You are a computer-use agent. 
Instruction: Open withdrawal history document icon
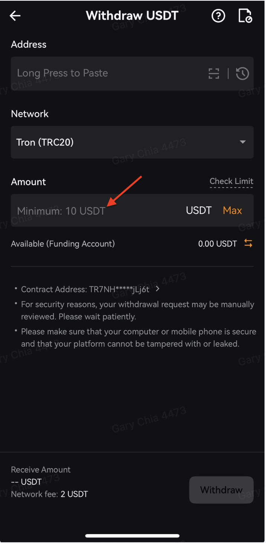pyautogui.click(x=245, y=16)
